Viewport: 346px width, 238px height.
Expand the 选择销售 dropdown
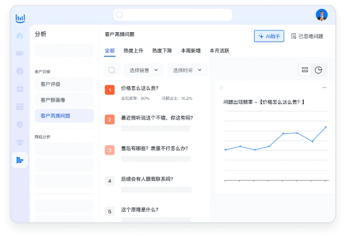pos(144,70)
